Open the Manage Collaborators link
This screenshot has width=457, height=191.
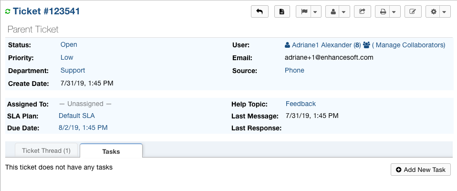[408, 45]
